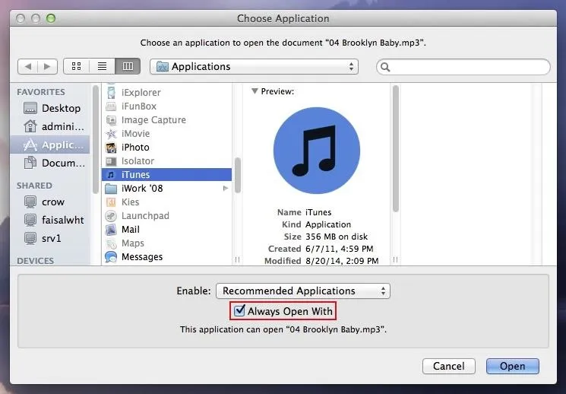
Task: Select iExplorer in the application list
Action: click(x=167, y=93)
